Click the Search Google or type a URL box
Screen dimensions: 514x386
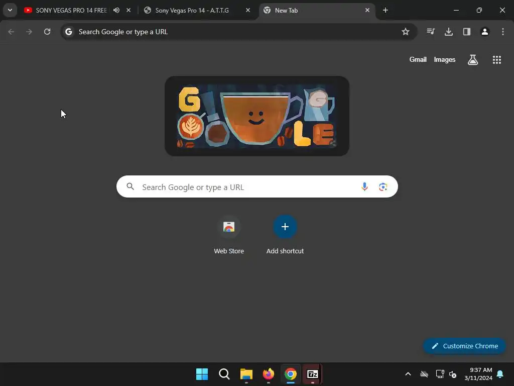pyautogui.click(x=257, y=186)
